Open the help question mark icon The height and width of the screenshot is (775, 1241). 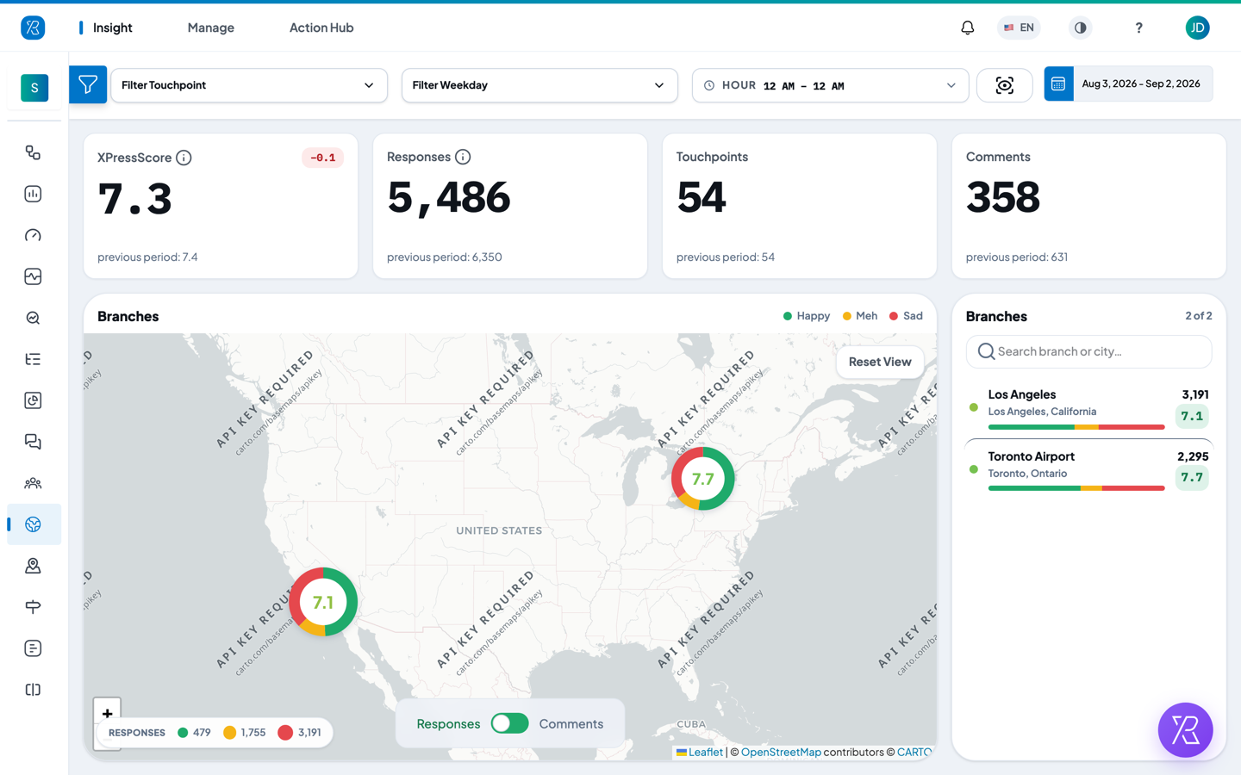1138,28
